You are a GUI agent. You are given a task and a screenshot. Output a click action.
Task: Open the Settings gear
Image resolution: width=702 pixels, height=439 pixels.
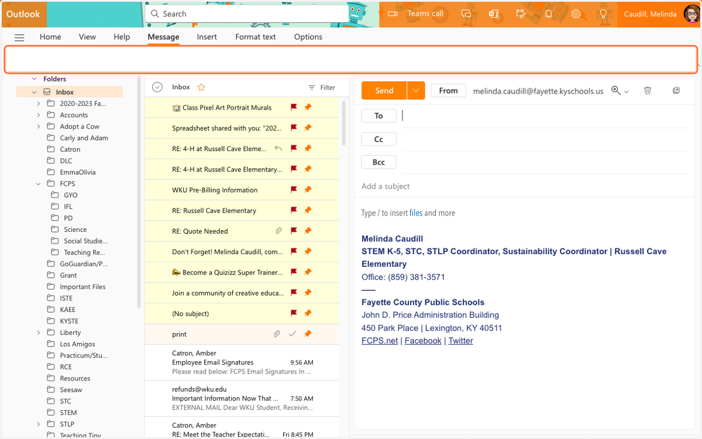576,13
